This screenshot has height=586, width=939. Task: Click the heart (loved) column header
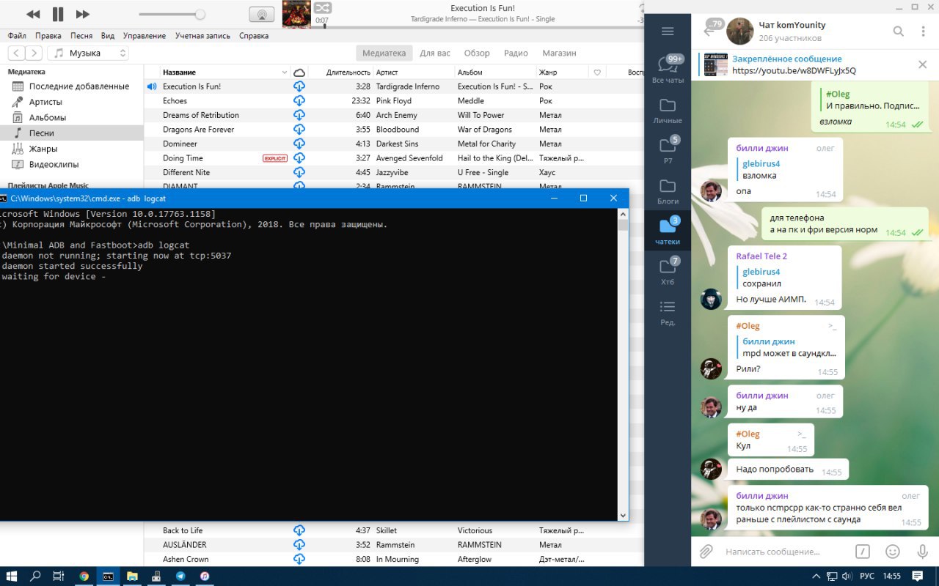pyautogui.click(x=597, y=73)
